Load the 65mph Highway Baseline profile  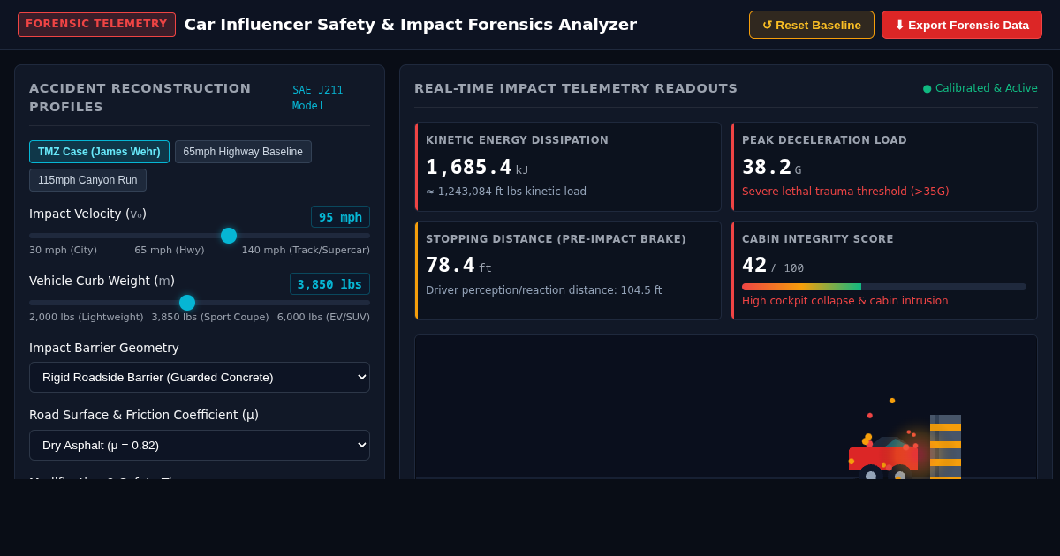click(x=243, y=152)
